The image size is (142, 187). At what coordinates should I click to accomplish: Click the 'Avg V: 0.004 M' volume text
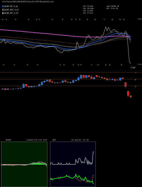point(112,6)
